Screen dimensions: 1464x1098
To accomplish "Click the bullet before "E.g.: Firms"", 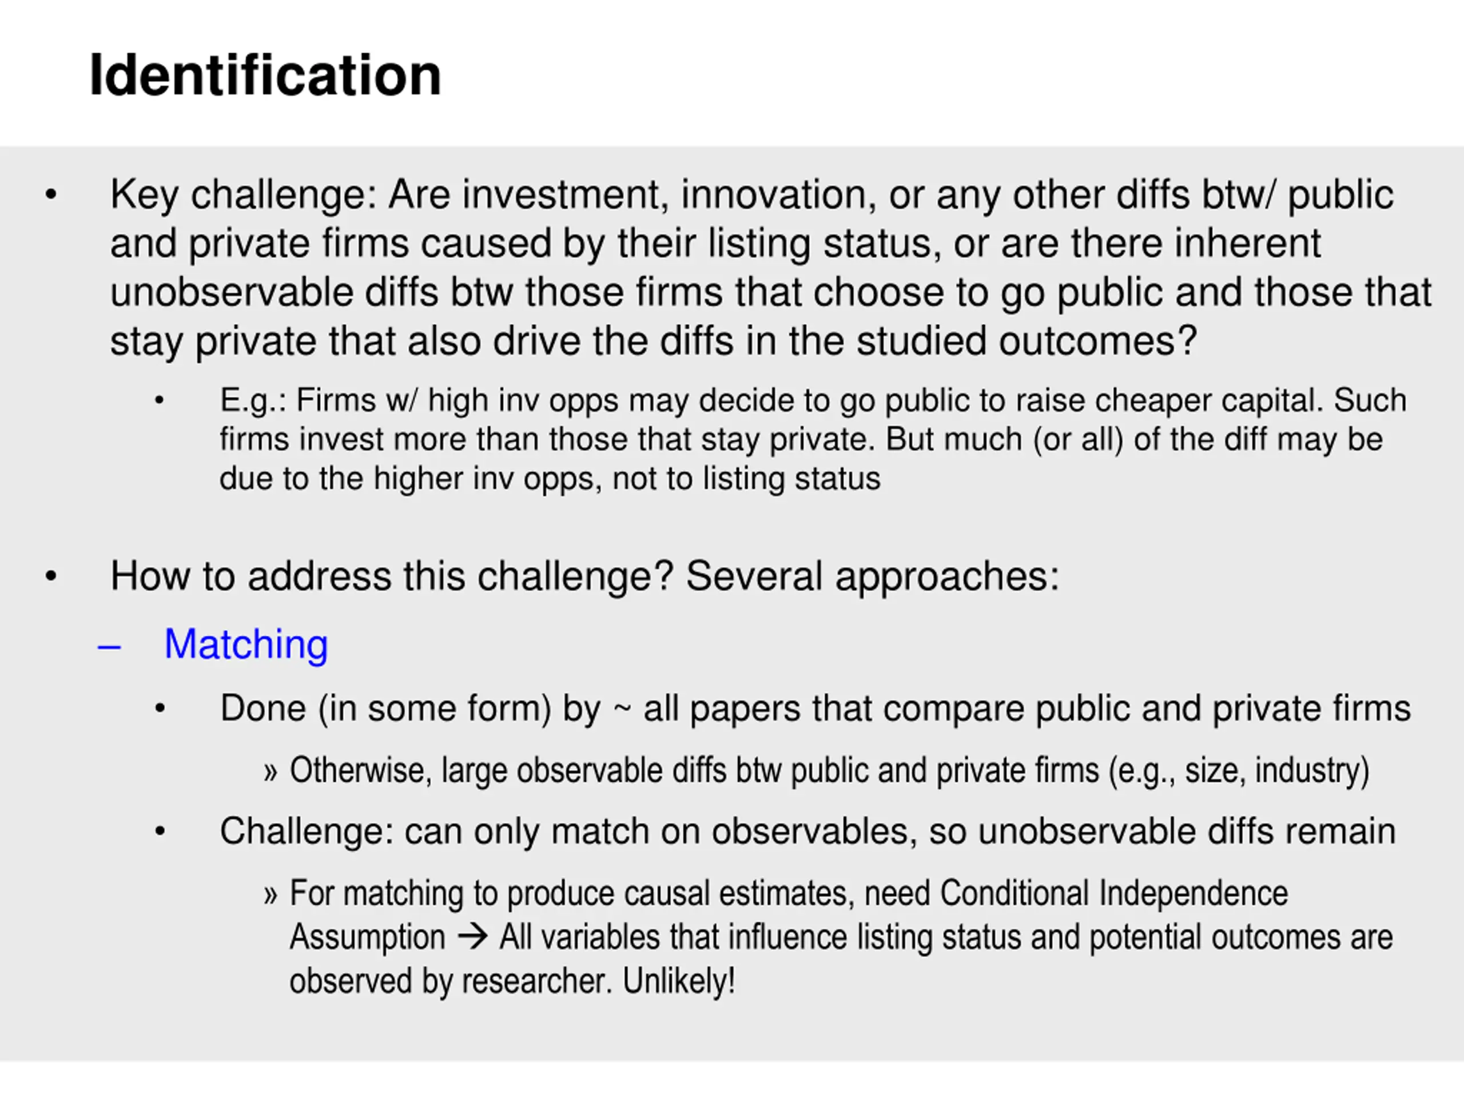I will pos(159,400).
